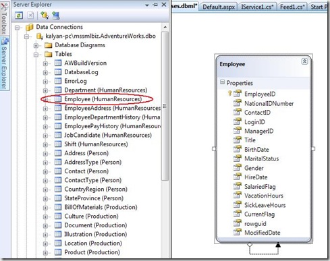Open the Toolbox side tab

click(4, 19)
